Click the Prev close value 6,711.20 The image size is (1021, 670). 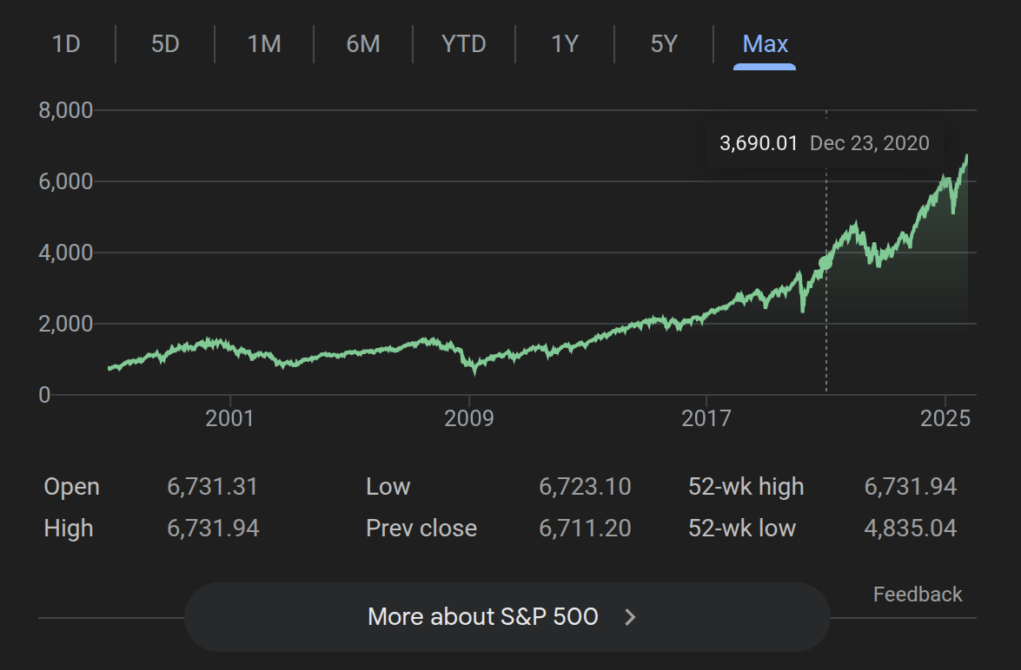tap(585, 529)
